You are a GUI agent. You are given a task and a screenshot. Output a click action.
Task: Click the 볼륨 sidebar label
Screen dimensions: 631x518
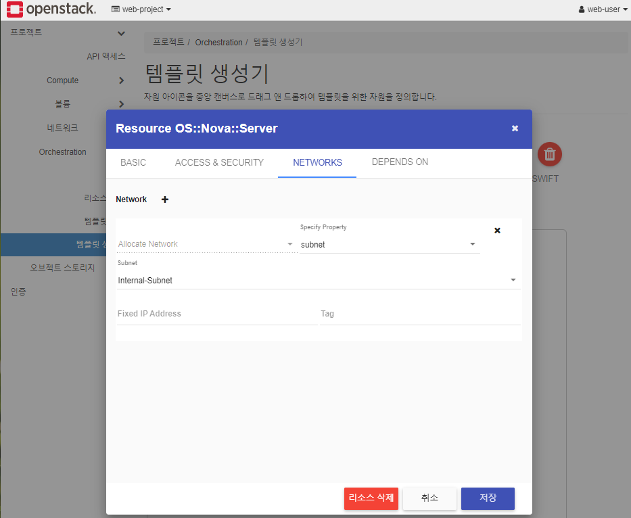[62, 104]
